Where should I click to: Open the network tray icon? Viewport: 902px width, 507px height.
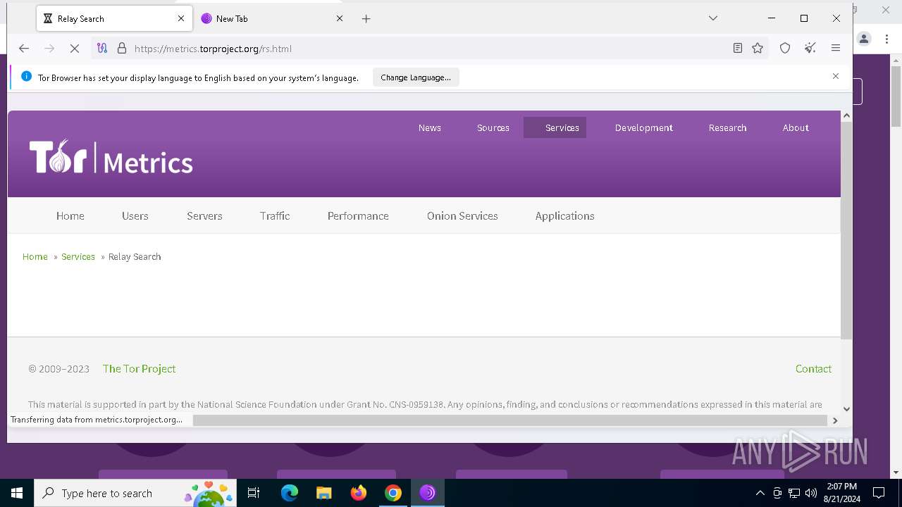click(x=794, y=493)
